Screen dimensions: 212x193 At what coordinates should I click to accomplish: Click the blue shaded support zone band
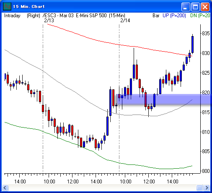click(163, 99)
